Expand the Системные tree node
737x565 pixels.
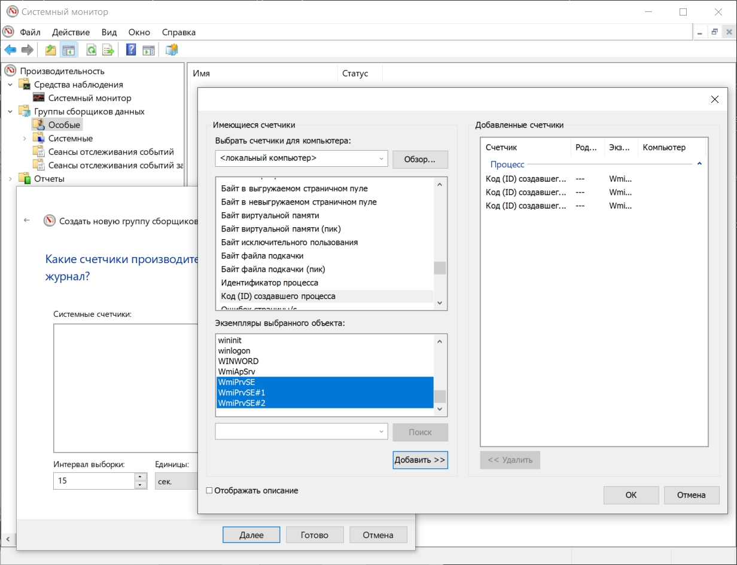(25, 138)
